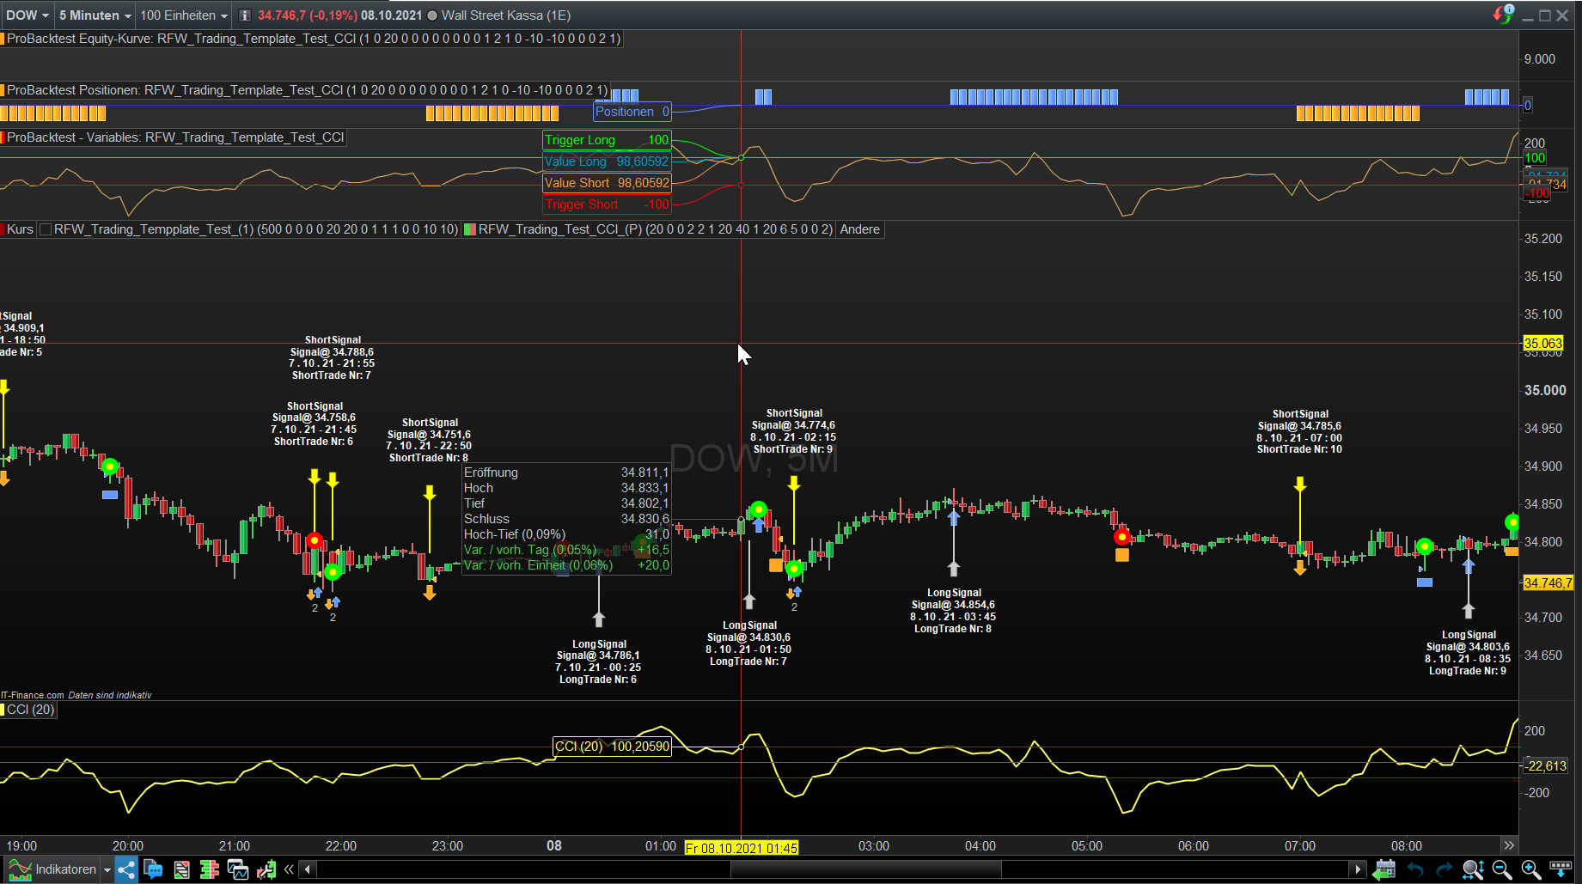Click red-green swatch of RFW_Trading_Test_CCI_(P)
Screen dimensions: 1582x884
pos(470,229)
